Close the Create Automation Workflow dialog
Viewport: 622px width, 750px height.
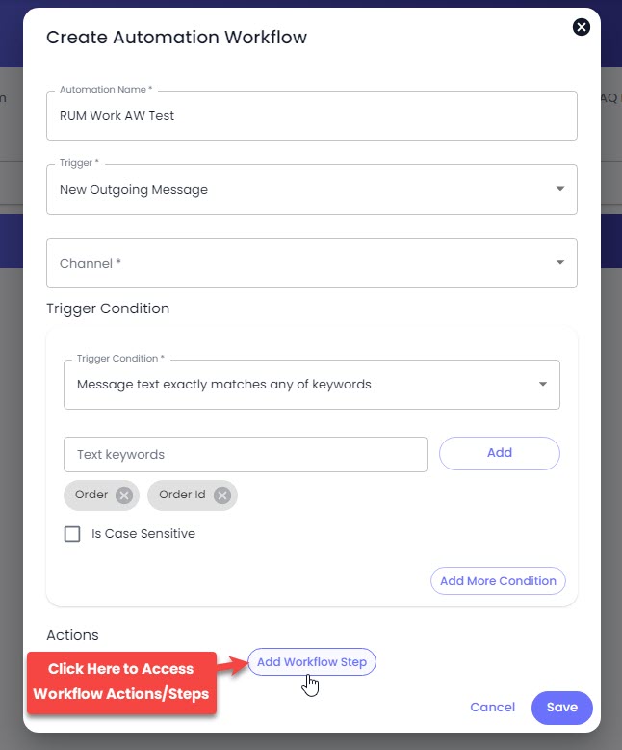(581, 27)
